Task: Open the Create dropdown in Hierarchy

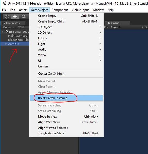Action: click(x=9, y=27)
